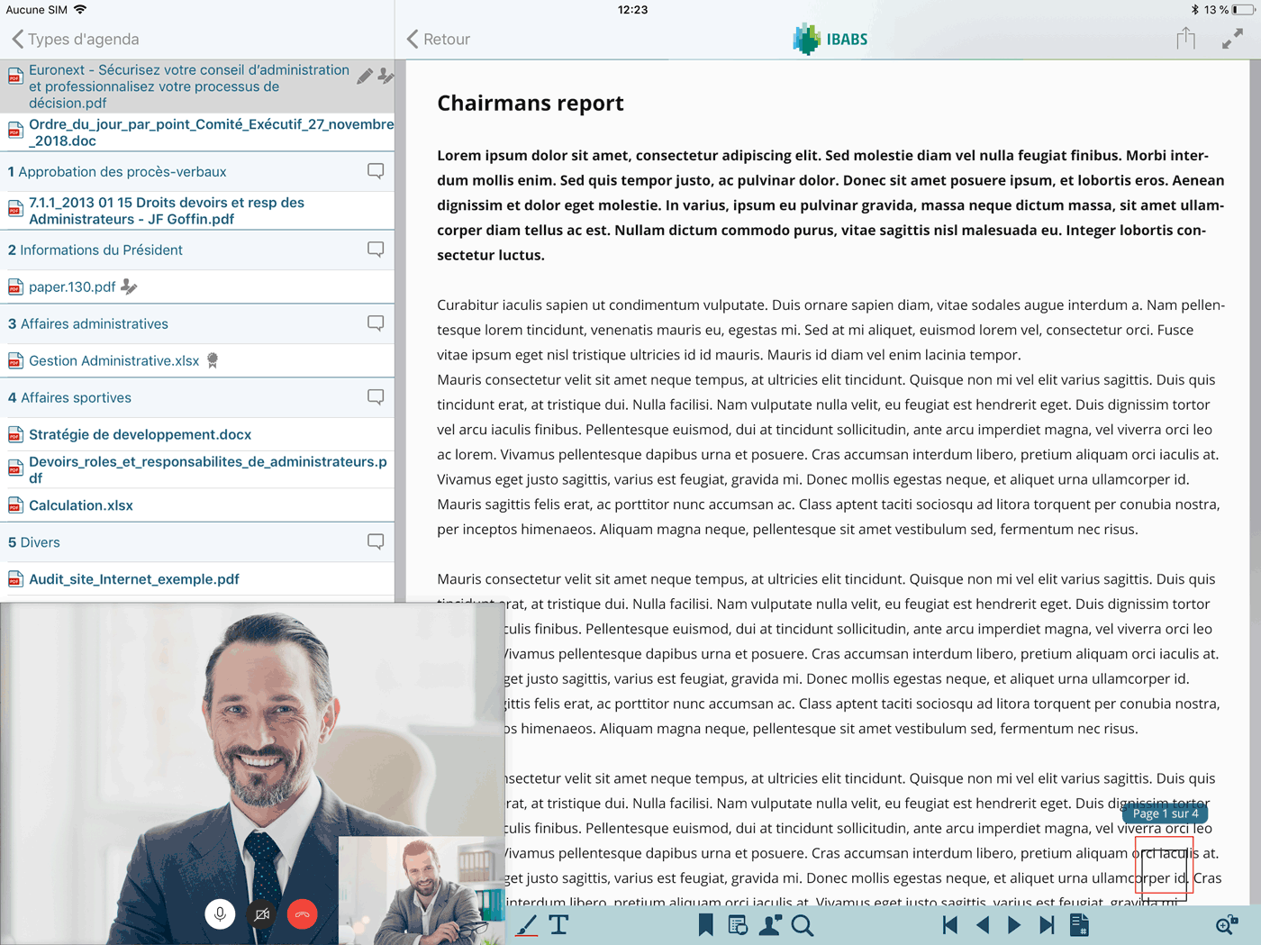Screen dimensions: 1261x945
Task: Turn off camera in the video call
Action: pyautogui.click(x=261, y=914)
